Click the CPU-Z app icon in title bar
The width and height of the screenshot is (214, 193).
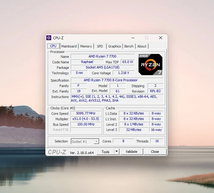pos(49,38)
